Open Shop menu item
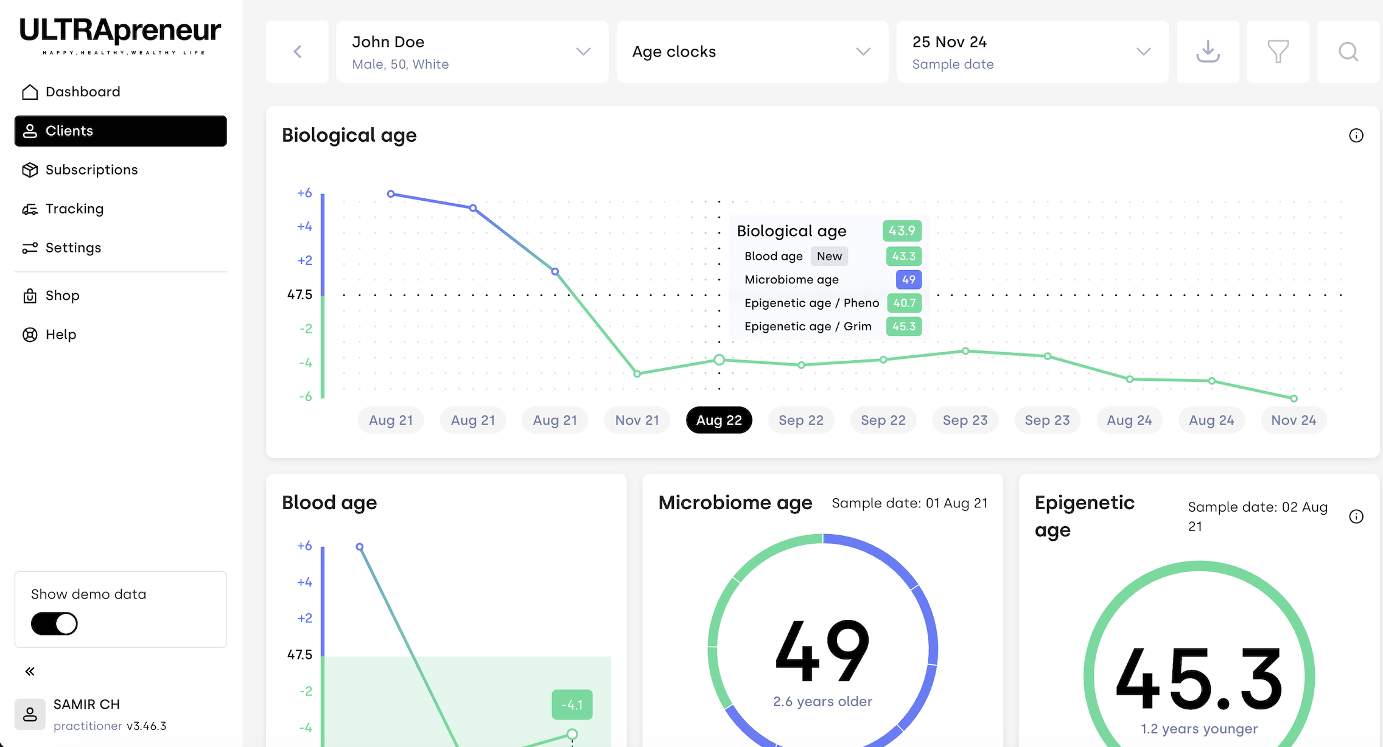 click(x=121, y=296)
